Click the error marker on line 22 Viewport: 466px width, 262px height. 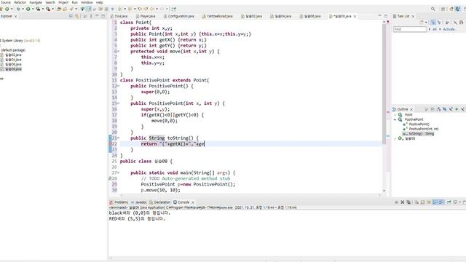[110, 144]
